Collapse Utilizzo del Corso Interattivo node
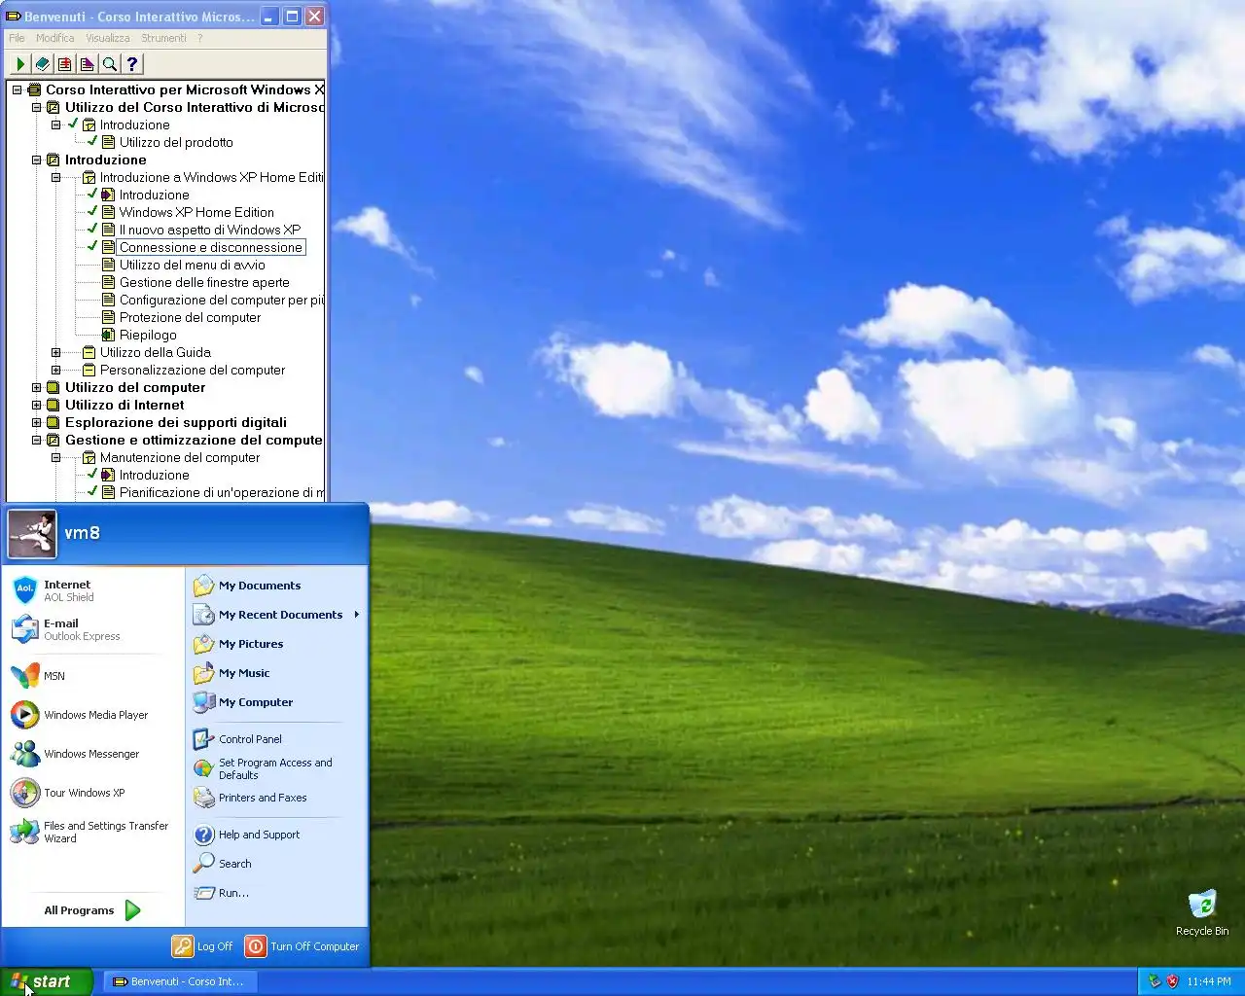Screen dimensions: 1245x996 tap(36, 107)
